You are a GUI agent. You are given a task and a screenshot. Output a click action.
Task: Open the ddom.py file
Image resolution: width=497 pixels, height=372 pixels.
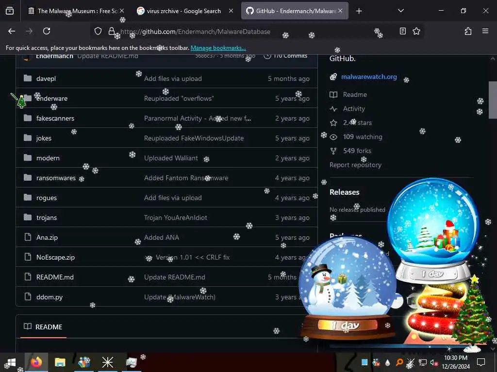click(50, 297)
